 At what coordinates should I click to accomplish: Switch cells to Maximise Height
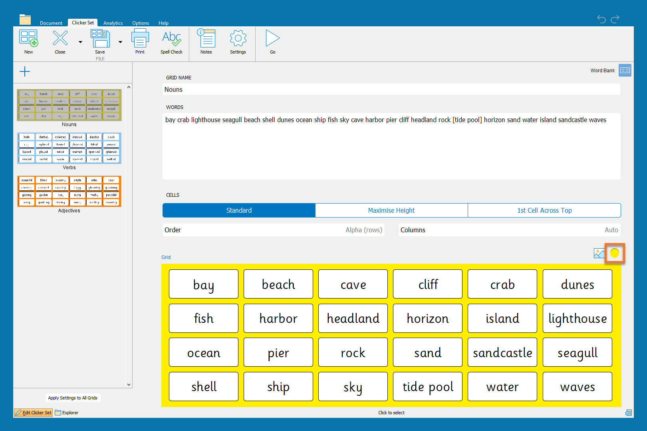[x=391, y=210]
